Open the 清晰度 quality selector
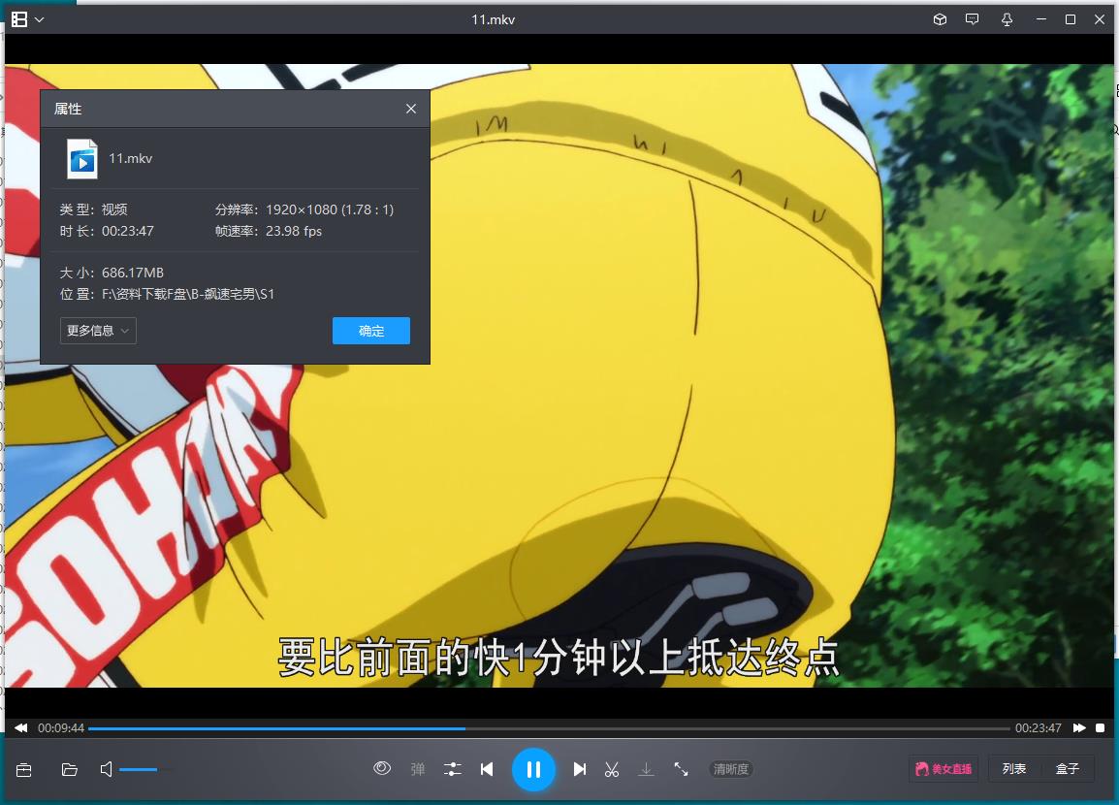The image size is (1119, 805). point(731,769)
